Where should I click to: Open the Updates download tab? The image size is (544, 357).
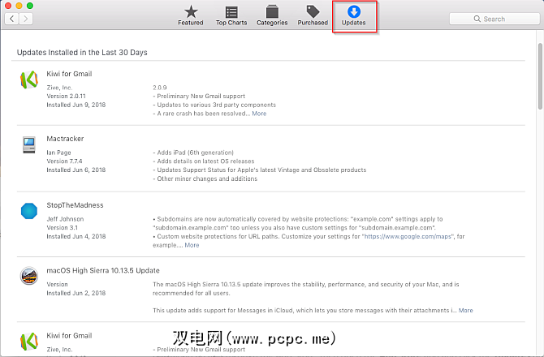(x=353, y=15)
